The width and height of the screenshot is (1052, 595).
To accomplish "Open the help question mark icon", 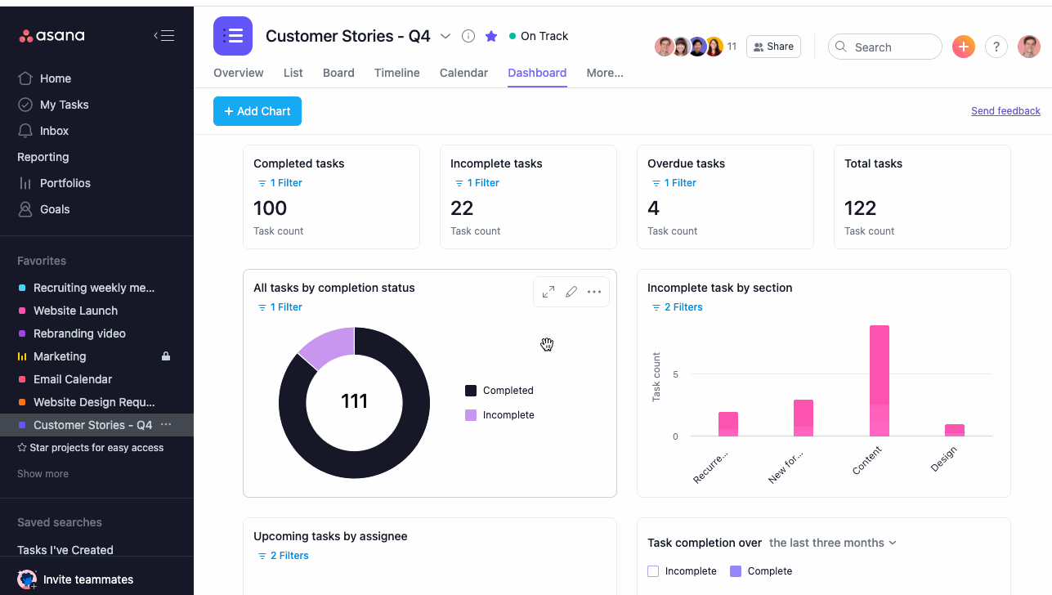I will tap(996, 47).
